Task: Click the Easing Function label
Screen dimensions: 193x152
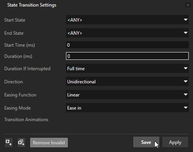Action: 20,95
